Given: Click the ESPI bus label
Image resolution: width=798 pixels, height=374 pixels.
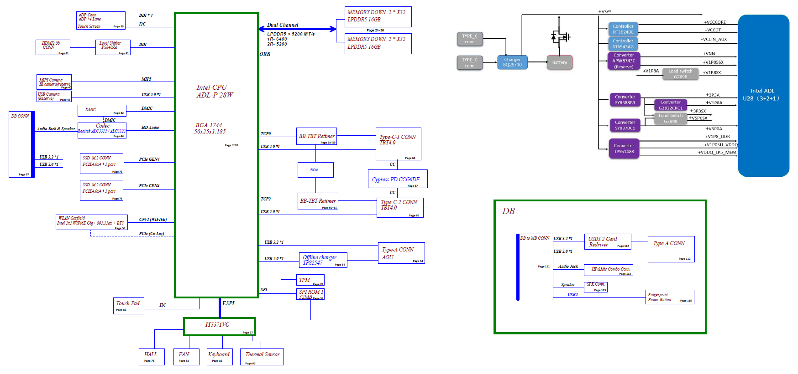Looking at the screenshot, I should (x=229, y=303).
